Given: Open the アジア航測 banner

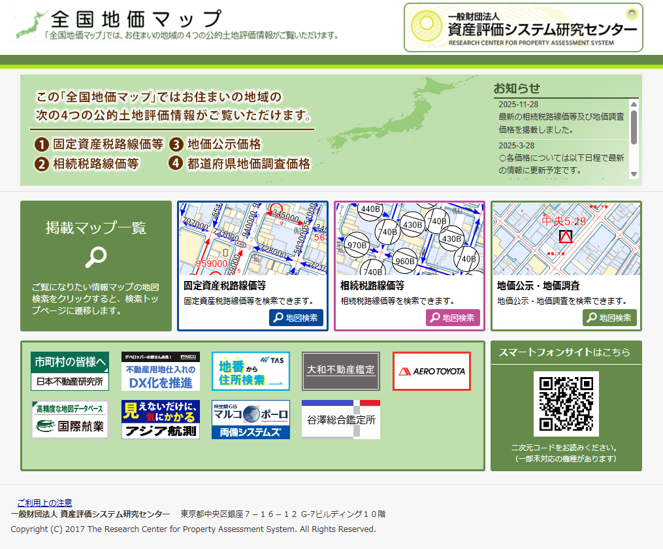Looking at the screenshot, I should coord(160,420).
